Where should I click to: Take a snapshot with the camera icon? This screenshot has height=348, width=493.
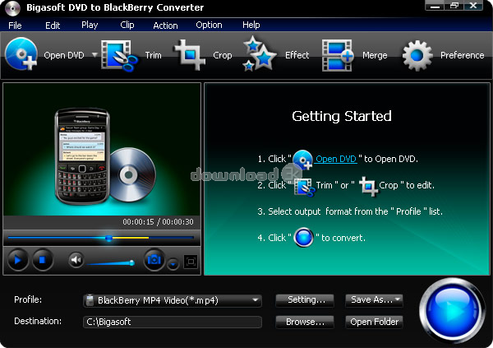tap(154, 260)
